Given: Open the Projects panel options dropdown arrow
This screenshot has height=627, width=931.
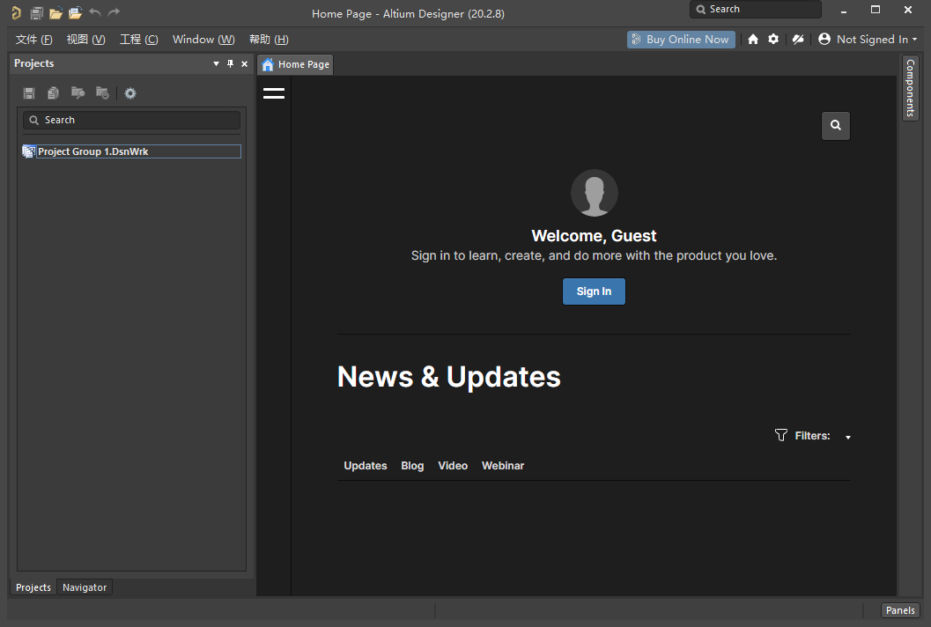Looking at the screenshot, I should [217, 64].
